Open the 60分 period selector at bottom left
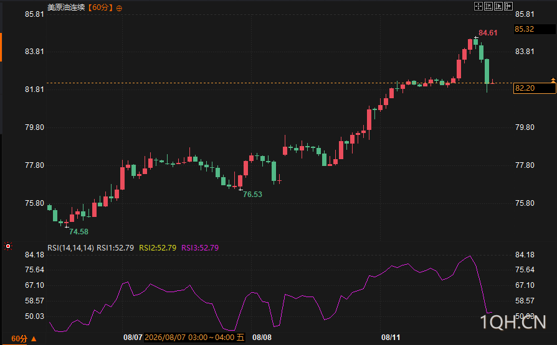The width and height of the screenshot is (557, 345). point(24,339)
